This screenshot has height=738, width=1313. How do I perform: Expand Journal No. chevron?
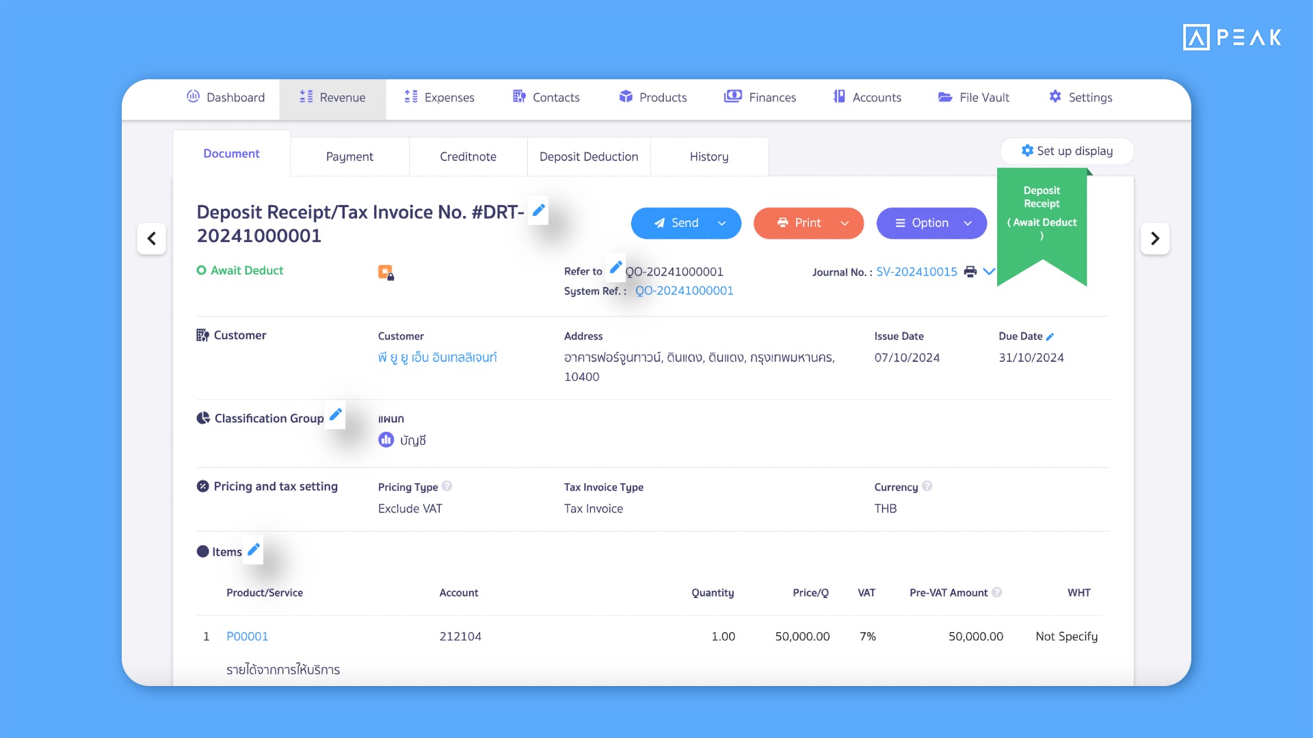pos(989,271)
